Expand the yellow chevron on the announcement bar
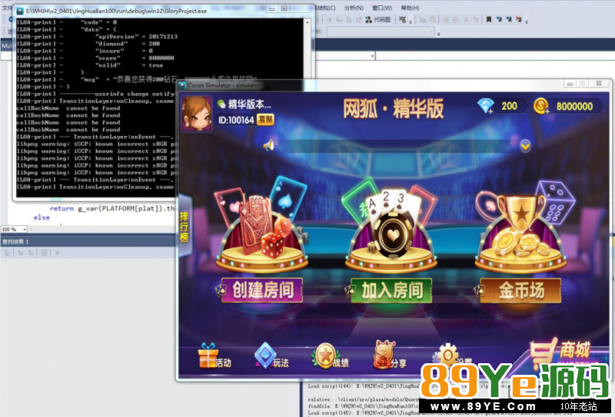 (x=525, y=146)
